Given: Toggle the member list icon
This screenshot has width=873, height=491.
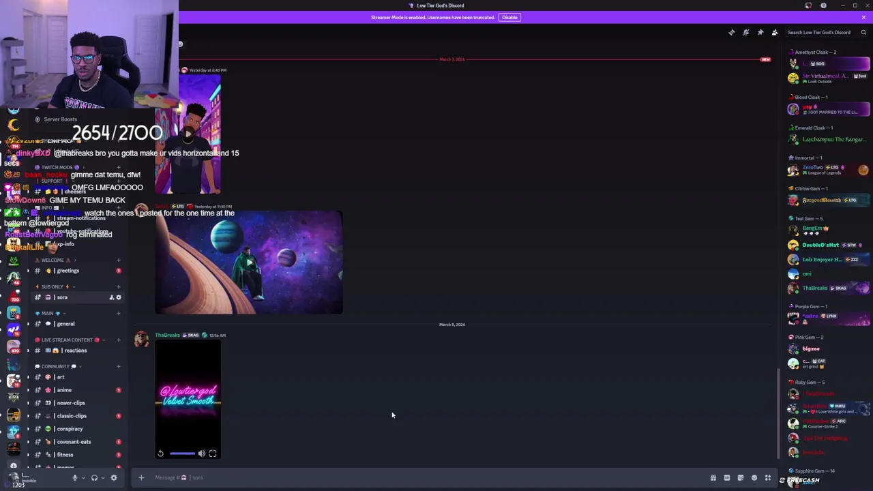Looking at the screenshot, I should click(x=774, y=32).
